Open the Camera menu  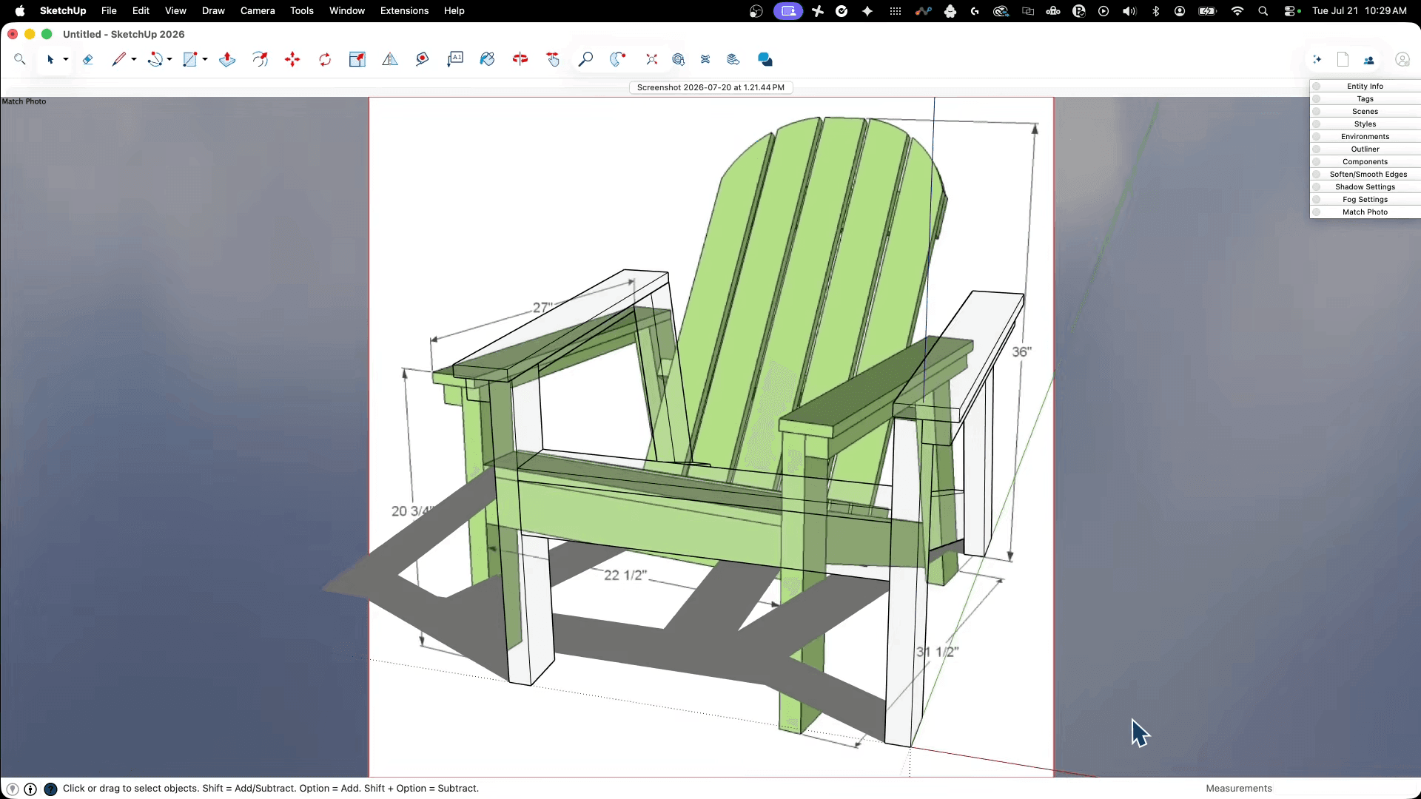coord(258,11)
